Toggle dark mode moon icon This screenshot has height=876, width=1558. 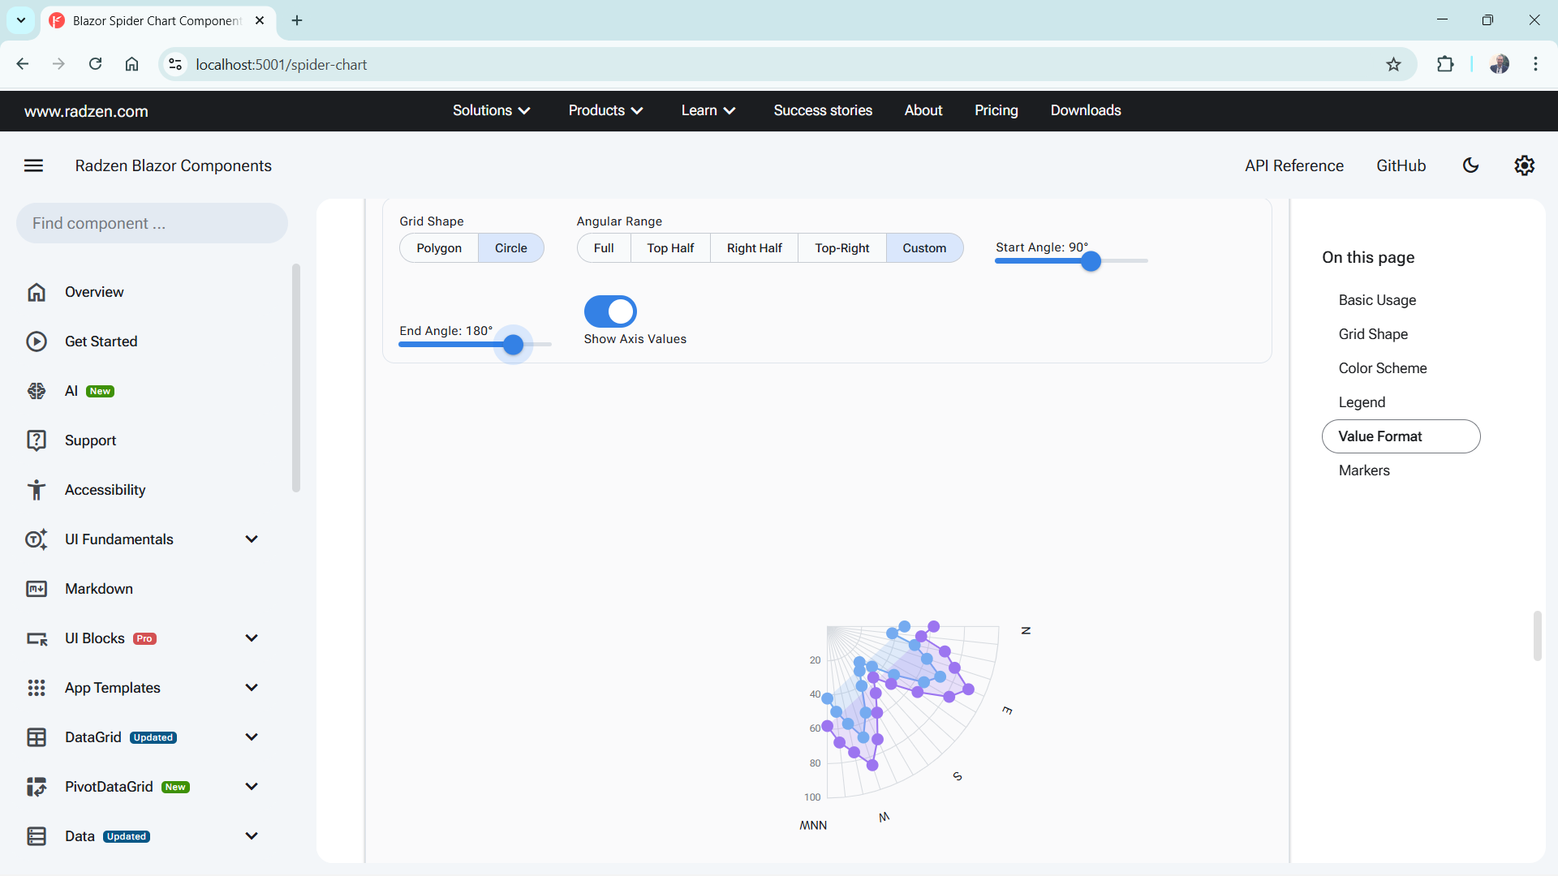pos(1470,165)
